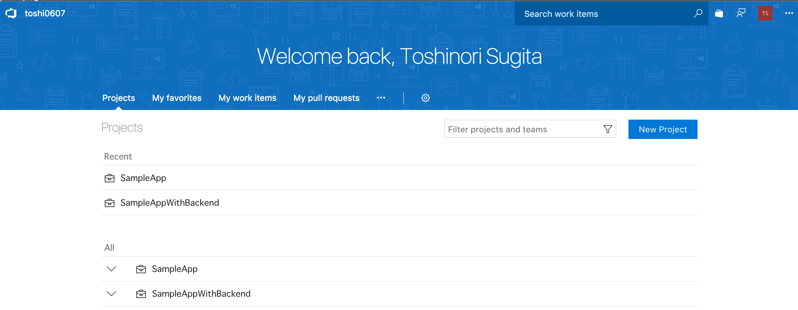Click briefcase icon of SampleApp under All
The image size is (798, 310).
pyautogui.click(x=141, y=269)
